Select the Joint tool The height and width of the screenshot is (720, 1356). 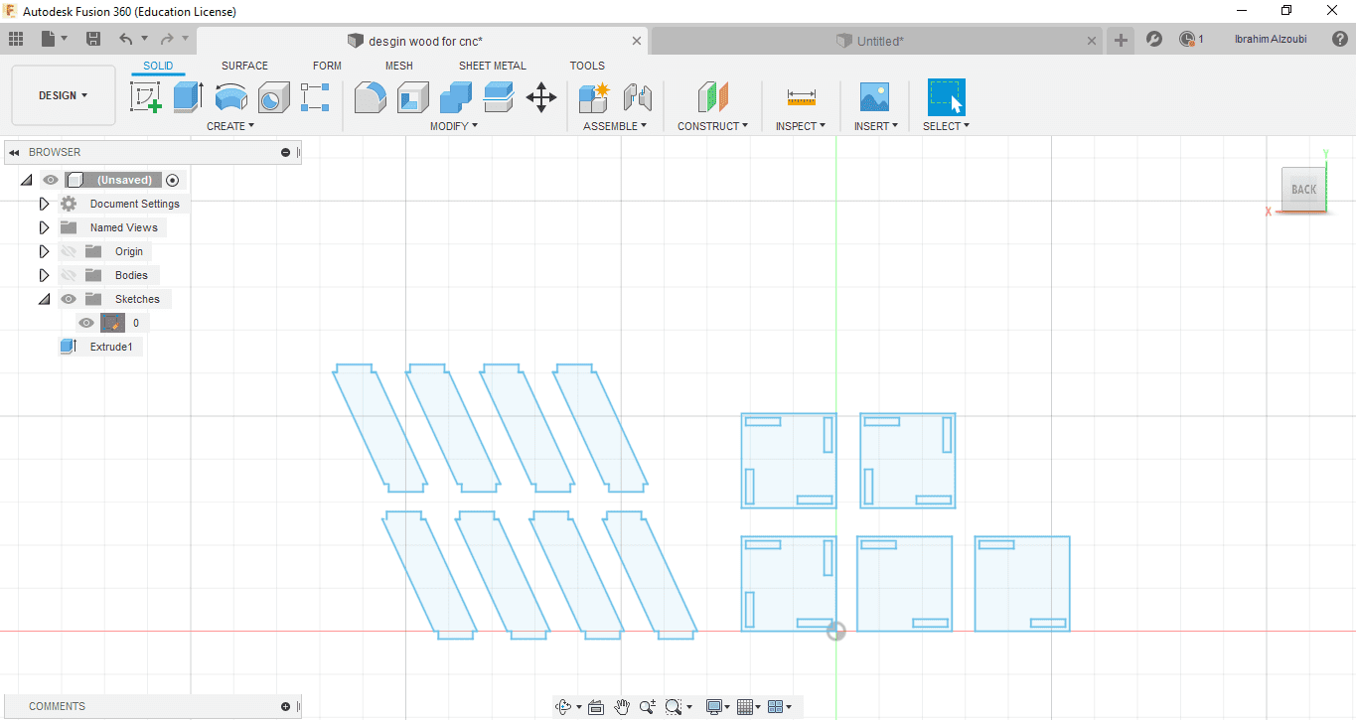(637, 97)
